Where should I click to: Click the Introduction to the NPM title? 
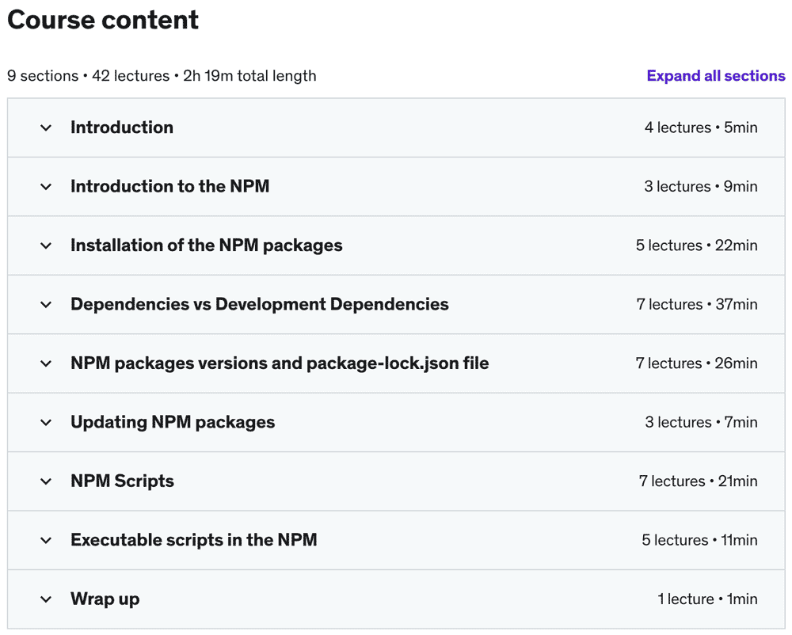pyautogui.click(x=169, y=187)
